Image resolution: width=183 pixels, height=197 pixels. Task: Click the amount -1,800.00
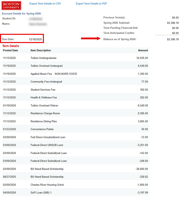pyautogui.click(x=142, y=185)
